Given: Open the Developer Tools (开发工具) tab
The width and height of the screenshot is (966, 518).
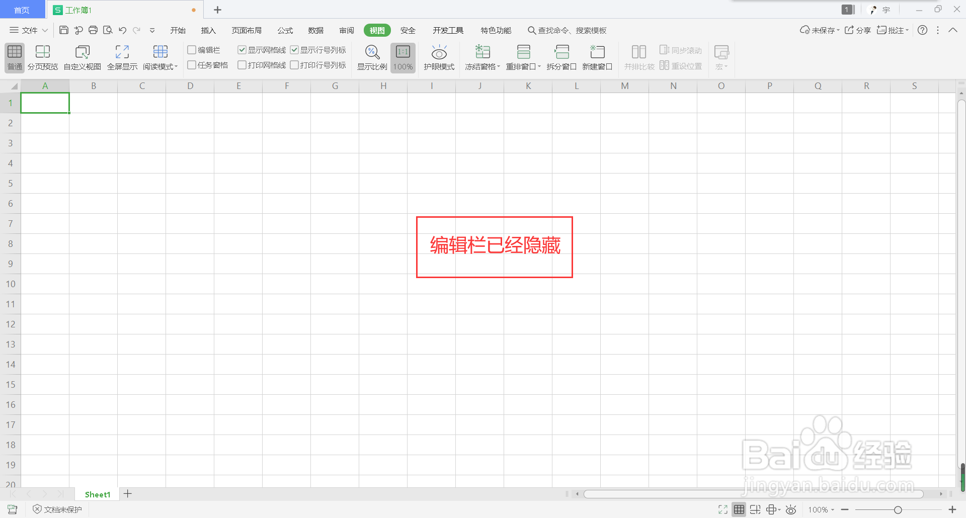Looking at the screenshot, I should point(448,30).
